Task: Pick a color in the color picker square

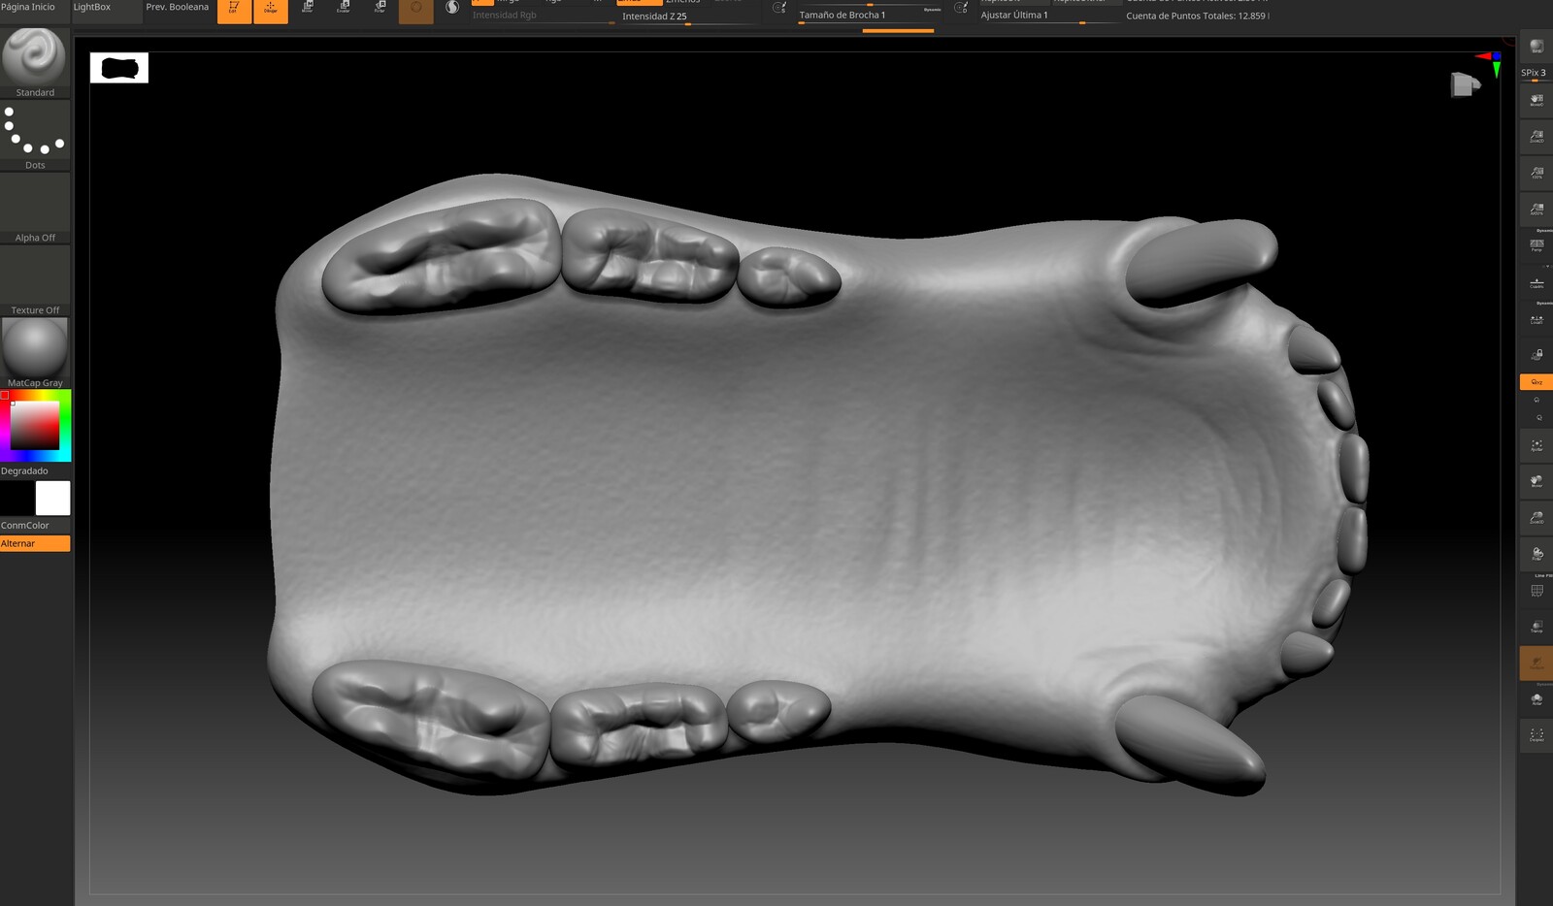Action: pyautogui.click(x=35, y=426)
